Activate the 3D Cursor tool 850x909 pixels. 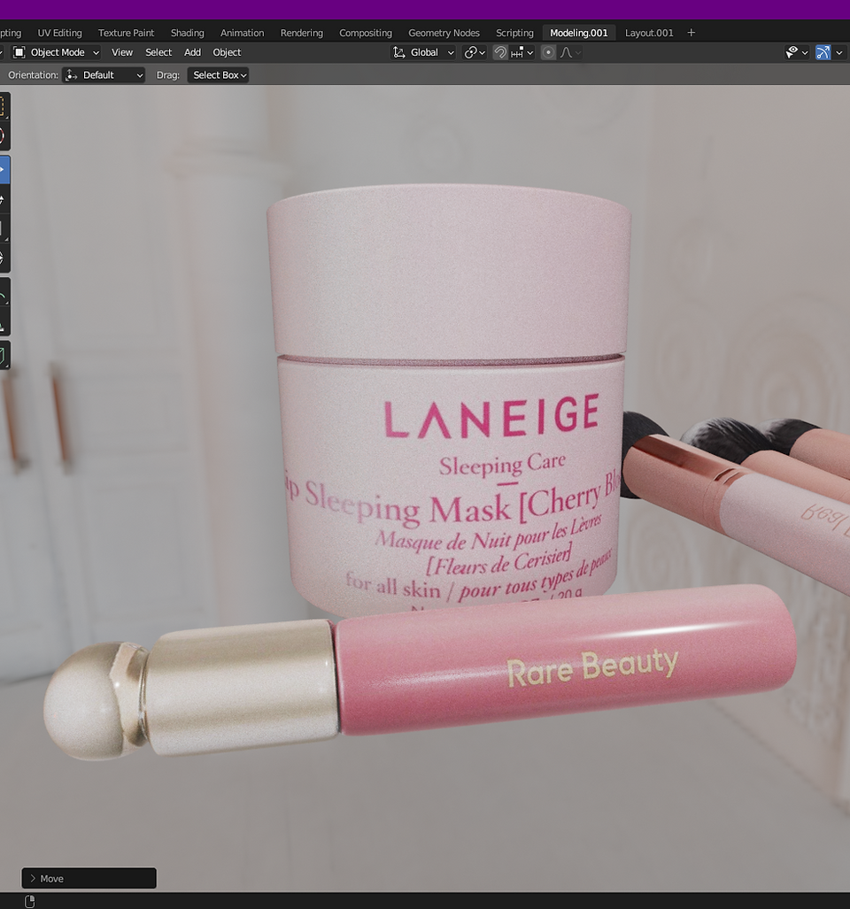(x=4, y=135)
